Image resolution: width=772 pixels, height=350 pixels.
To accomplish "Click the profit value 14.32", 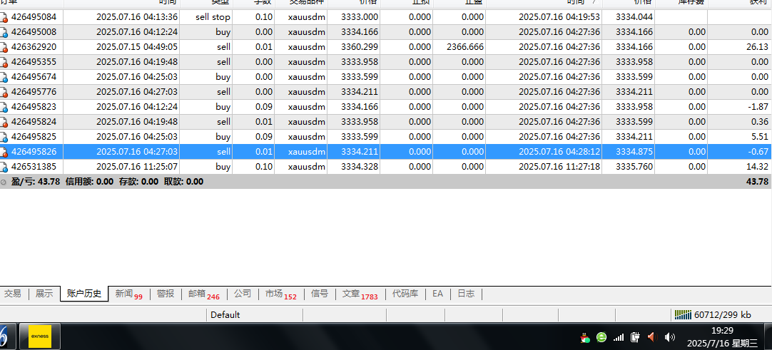I will [757, 167].
